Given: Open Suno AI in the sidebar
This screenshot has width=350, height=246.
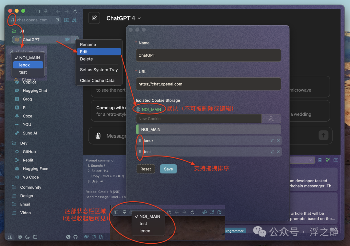Looking at the screenshot, I should [x=30, y=133].
